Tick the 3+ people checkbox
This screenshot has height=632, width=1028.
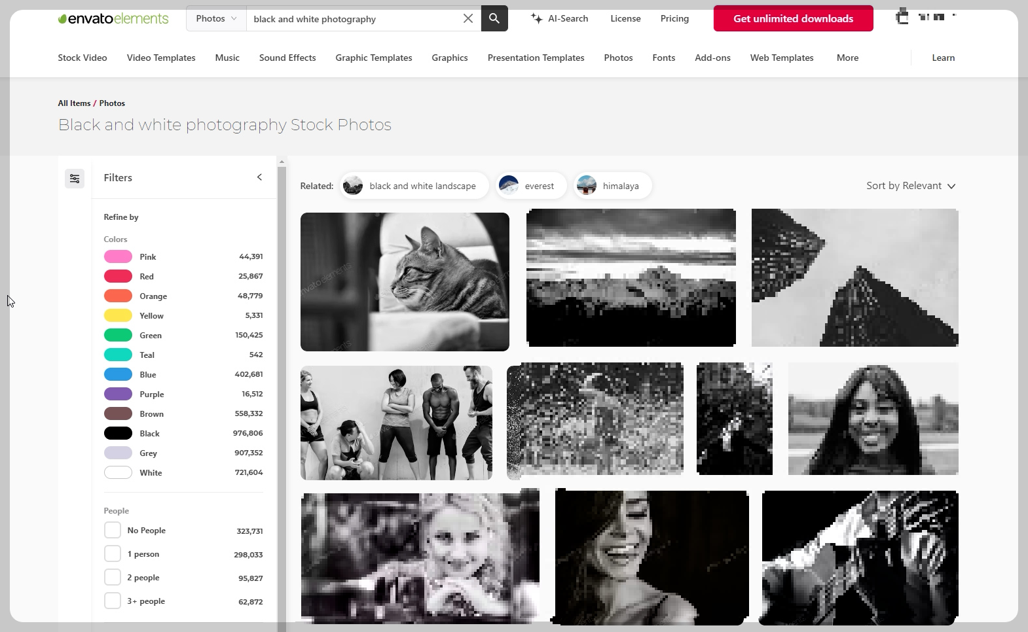point(113,601)
